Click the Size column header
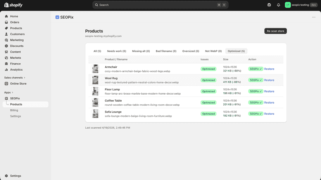This screenshot has width=321, height=180. [226, 59]
